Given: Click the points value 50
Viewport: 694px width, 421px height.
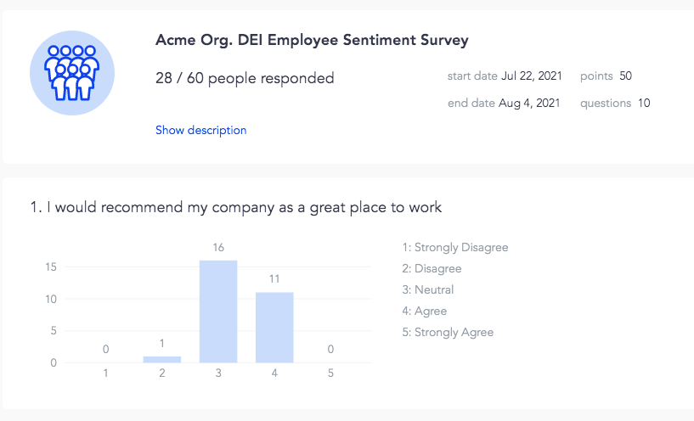Looking at the screenshot, I should pyautogui.click(x=625, y=76).
